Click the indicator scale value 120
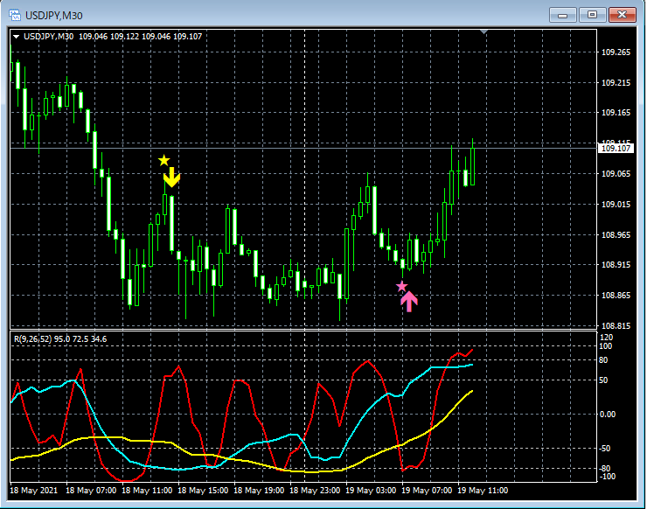Screen dimensions: 647x509 607,338
